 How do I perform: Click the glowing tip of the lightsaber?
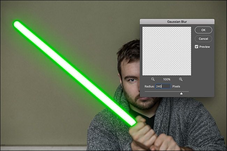point(17,24)
